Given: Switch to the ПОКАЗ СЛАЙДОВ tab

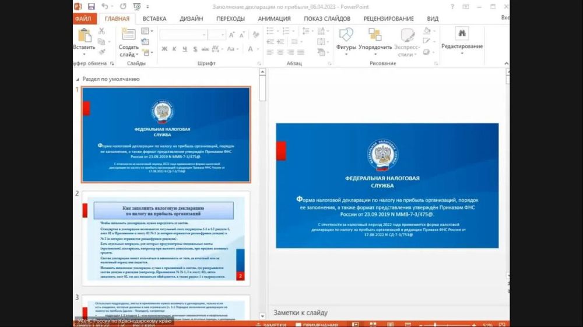Looking at the screenshot, I should [327, 19].
